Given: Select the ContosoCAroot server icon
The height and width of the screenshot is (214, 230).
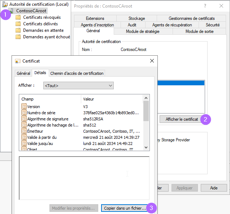Looking at the screenshot, I should (12, 11).
